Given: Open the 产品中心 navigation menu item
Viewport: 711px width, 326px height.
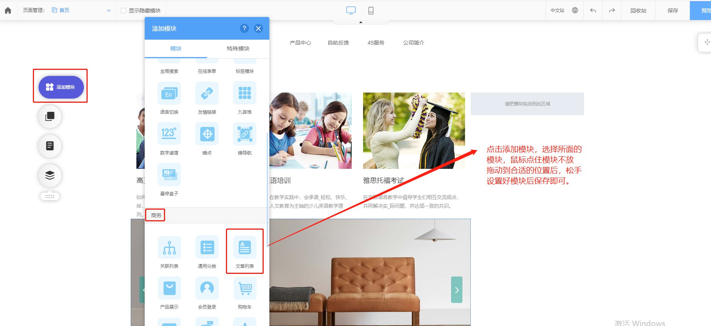Looking at the screenshot, I should (300, 43).
